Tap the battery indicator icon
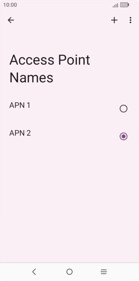139x281 pixels. coord(125,5)
